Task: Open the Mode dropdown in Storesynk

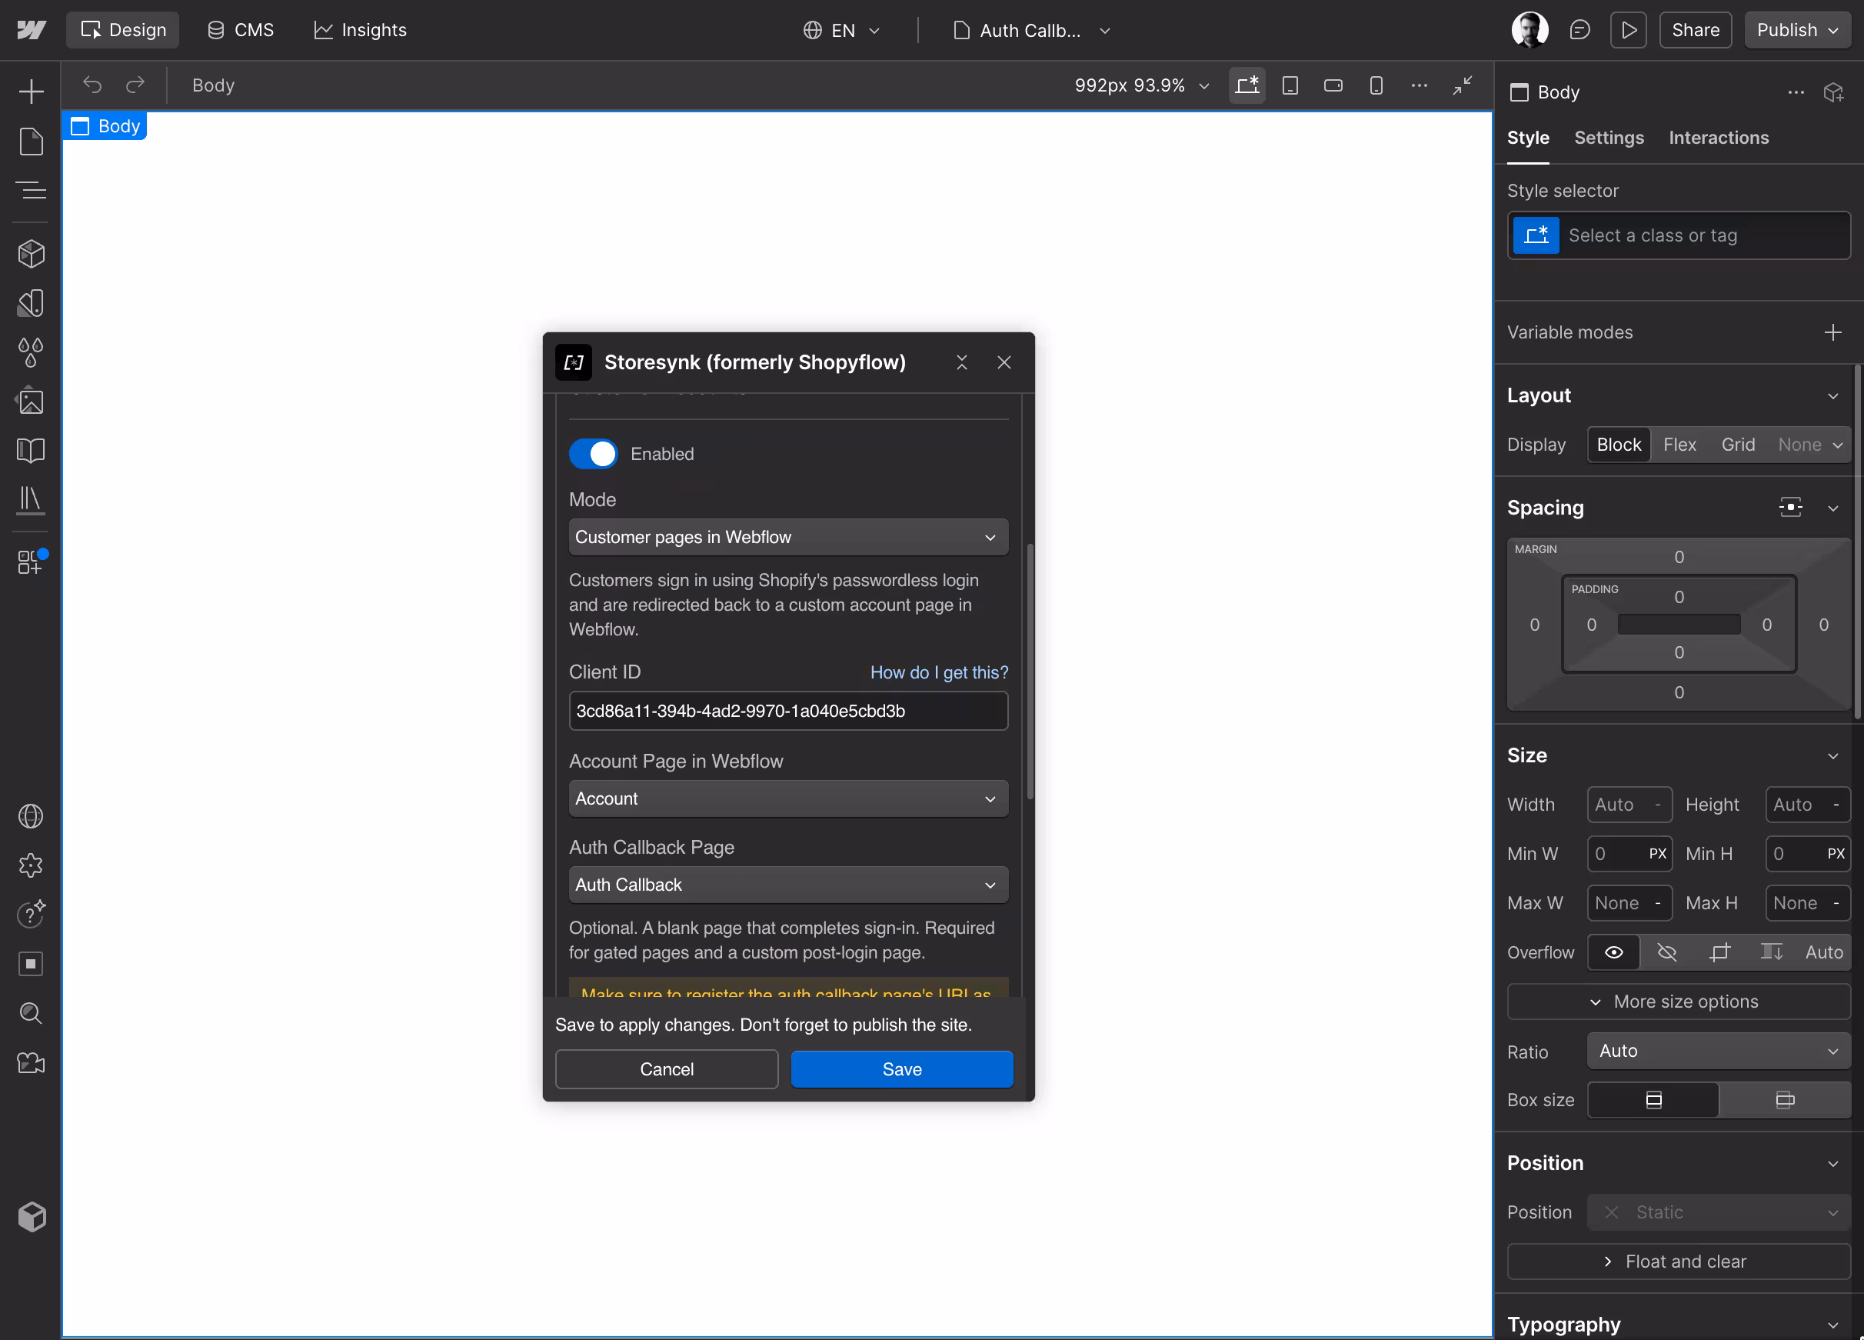Action: (x=788, y=537)
